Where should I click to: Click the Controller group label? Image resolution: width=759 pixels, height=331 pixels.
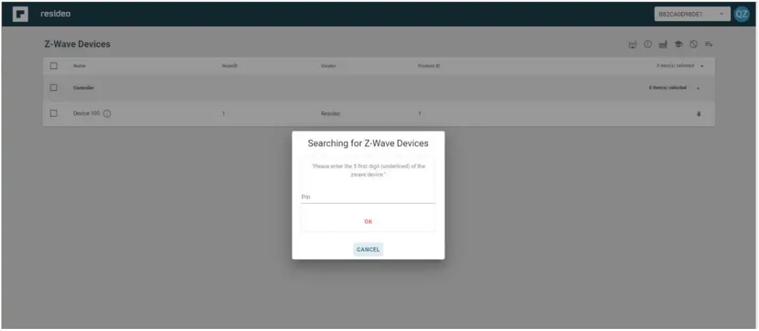point(84,88)
